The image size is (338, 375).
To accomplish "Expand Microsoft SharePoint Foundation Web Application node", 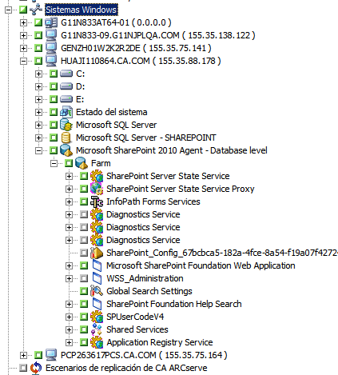I will [x=69, y=265].
